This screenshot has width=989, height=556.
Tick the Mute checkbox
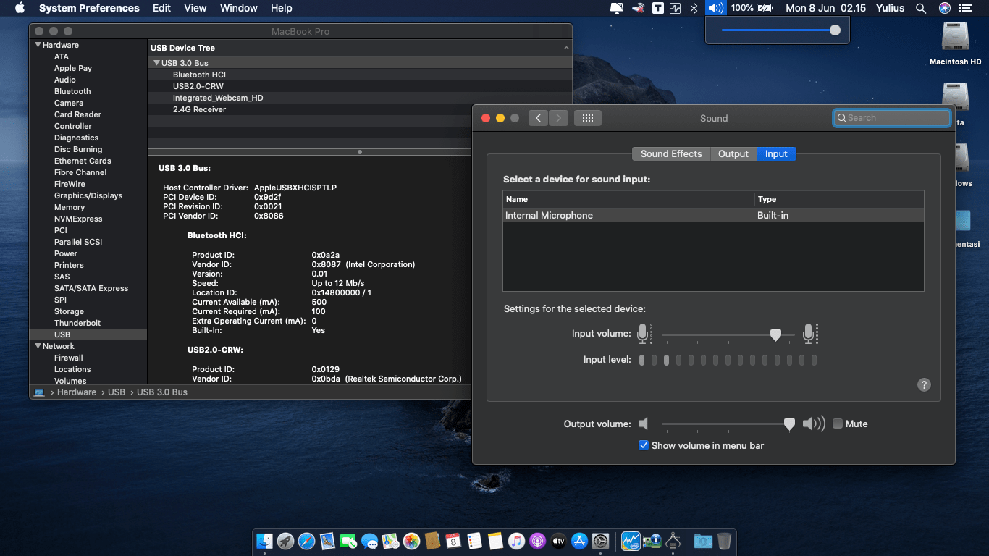[x=838, y=424]
